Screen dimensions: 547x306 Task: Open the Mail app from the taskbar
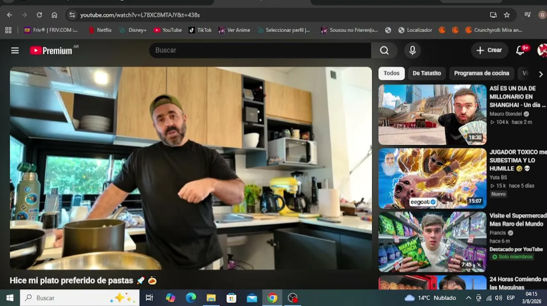coord(252,298)
